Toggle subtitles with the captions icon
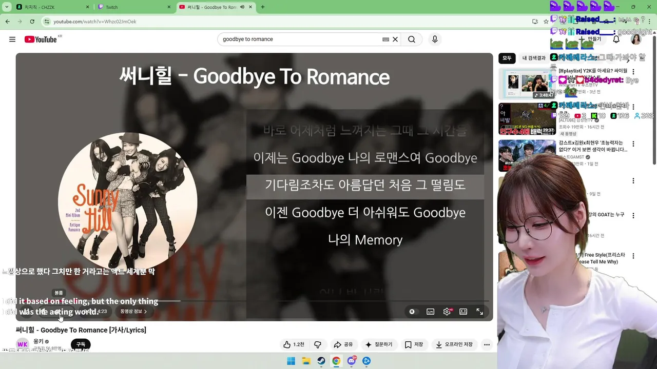 tap(431, 312)
